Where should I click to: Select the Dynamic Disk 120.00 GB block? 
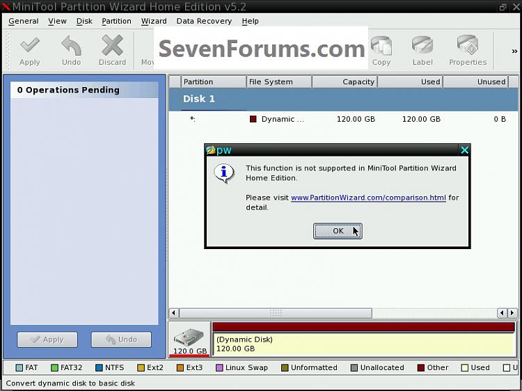click(x=363, y=344)
